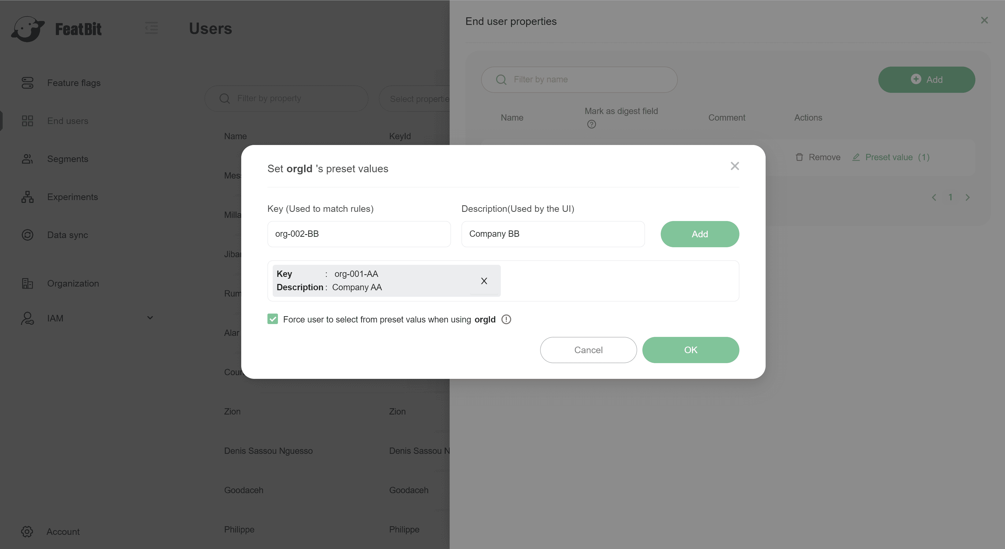
Task: Click the Key input field
Action: pos(358,234)
